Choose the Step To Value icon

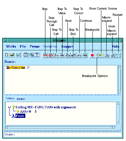pos(62,55)
